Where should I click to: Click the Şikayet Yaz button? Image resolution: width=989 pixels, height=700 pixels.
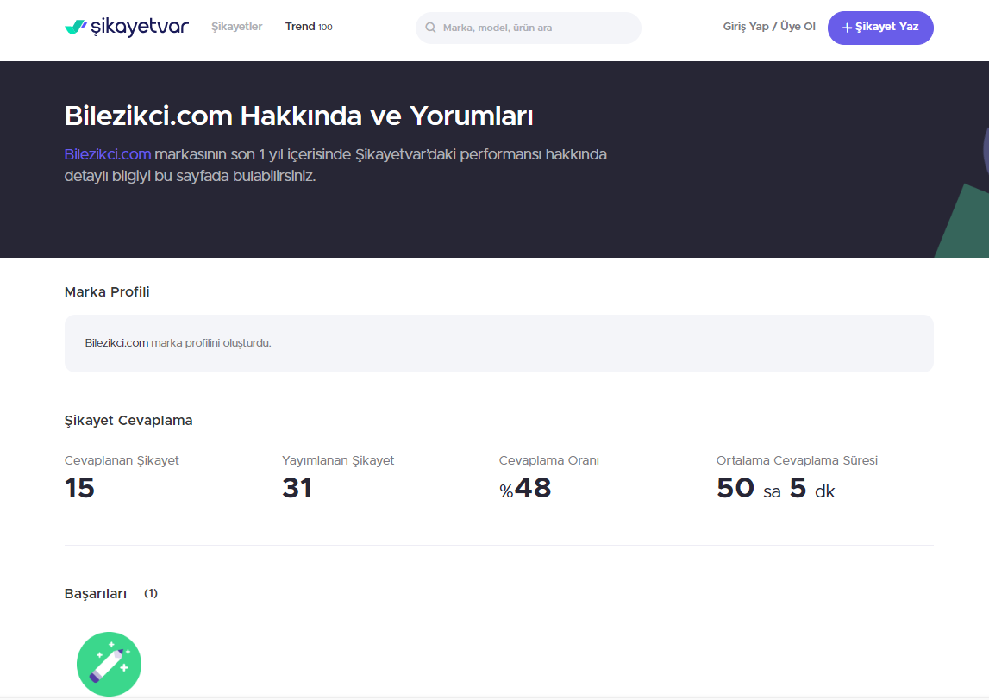pos(879,28)
